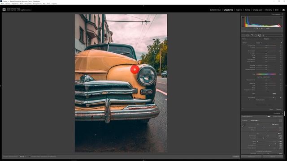Click Auto tone button in Basic panel
The width and height of the screenshot is (287, 161).
point(279,134)
